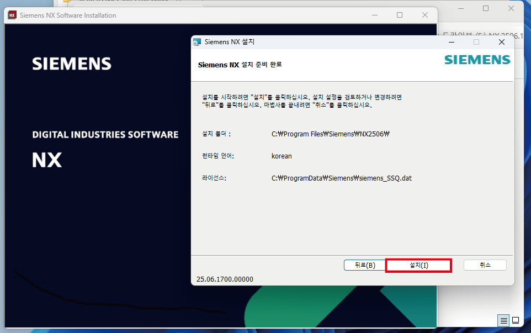Click the license path siemens_SSQ.dat
531x333 pixels.
click(341, 178)
